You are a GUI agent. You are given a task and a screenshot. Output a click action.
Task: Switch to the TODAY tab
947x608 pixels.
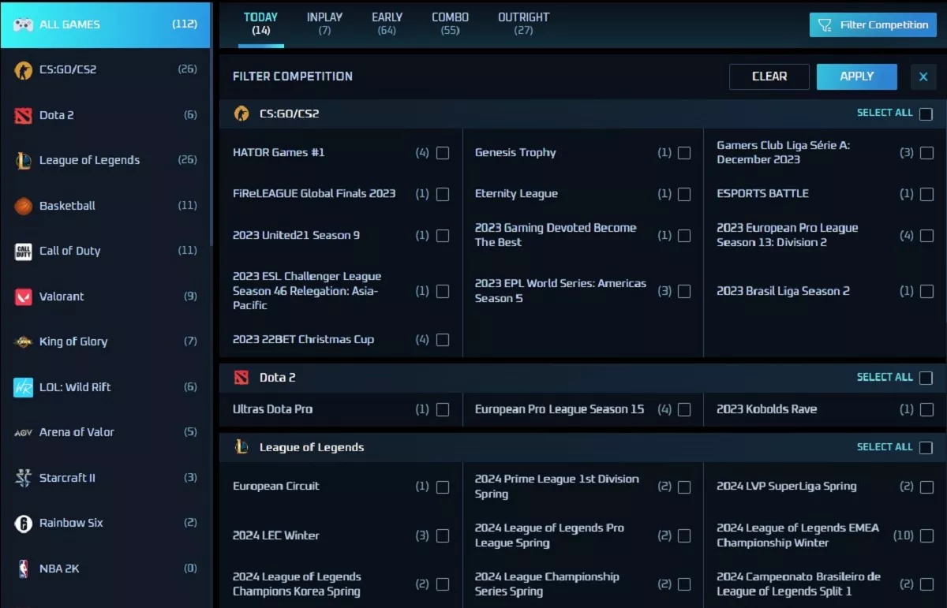260,24
